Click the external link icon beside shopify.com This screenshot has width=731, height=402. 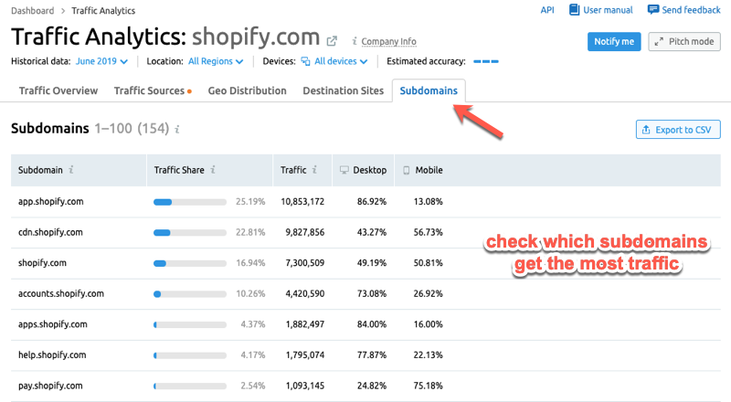click(x=333, y=41)
